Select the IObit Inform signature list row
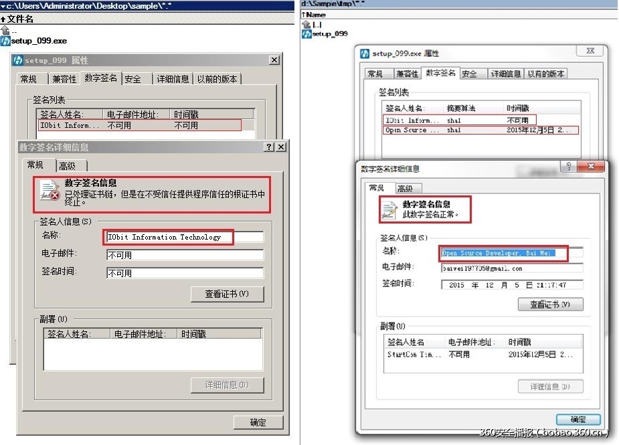 pos(130,124)
